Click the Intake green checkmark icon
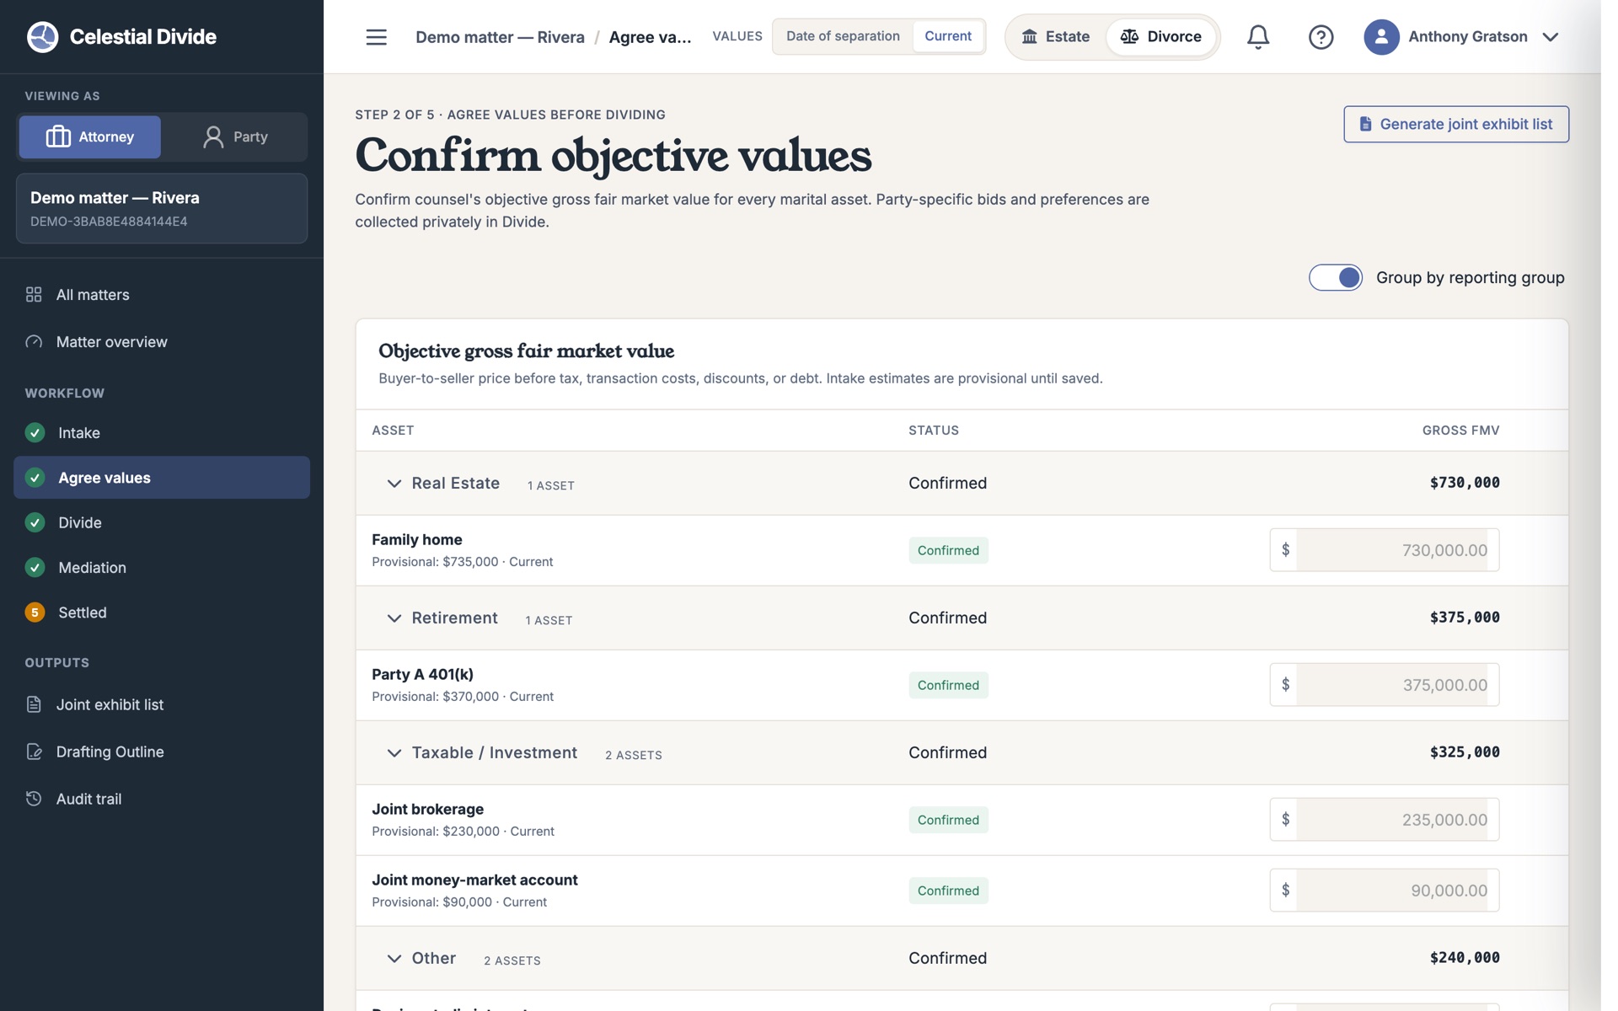This screenshot has width=1618, height=1011. click(x=35, y=432)
